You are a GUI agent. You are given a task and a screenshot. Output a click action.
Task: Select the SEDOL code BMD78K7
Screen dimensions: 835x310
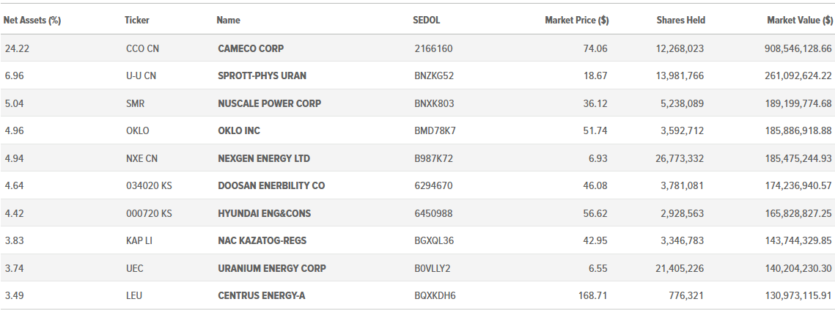[x=435, y=130]
